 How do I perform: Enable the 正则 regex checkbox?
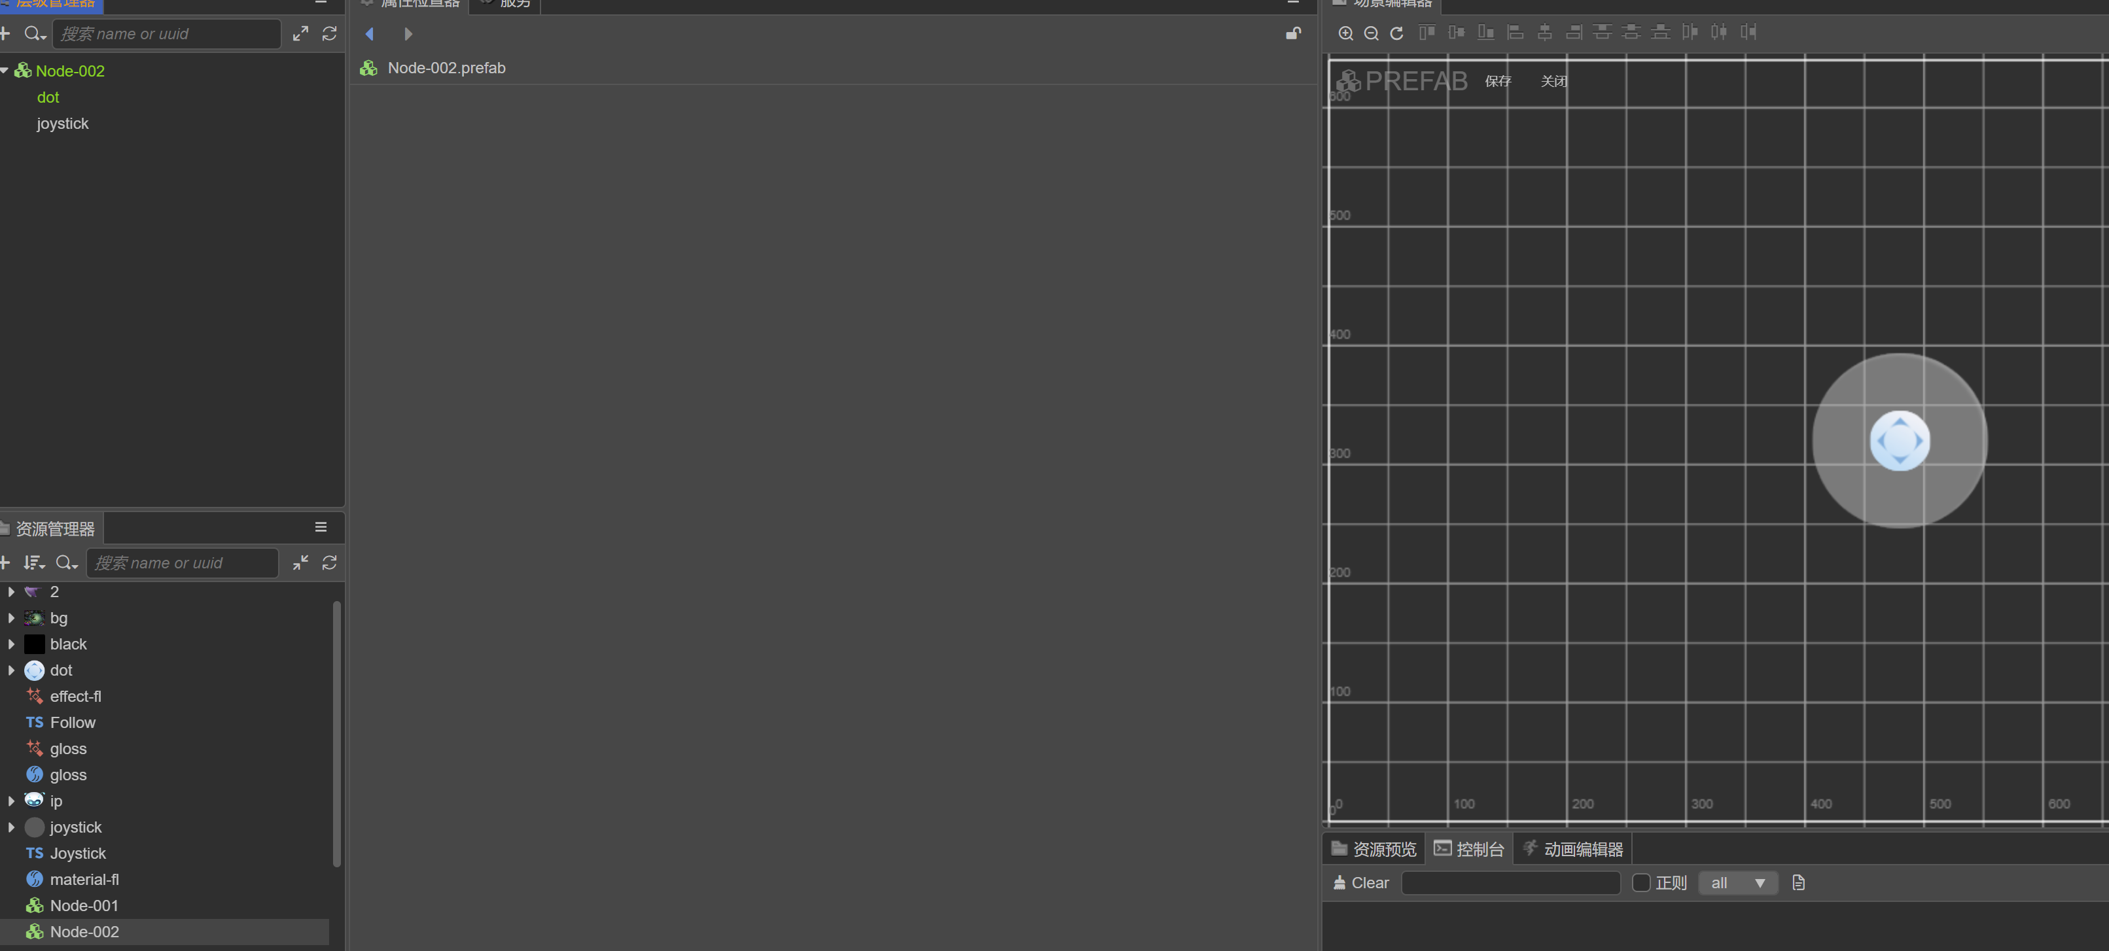(x=1640, y=882)
